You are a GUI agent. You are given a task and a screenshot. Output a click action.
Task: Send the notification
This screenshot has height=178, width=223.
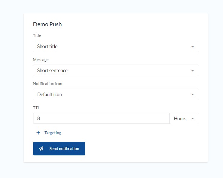(x=59, y=149)
